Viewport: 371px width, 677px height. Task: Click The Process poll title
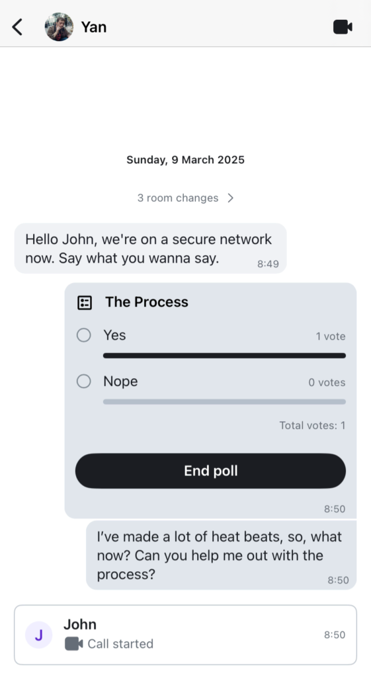tap(147, 301)
